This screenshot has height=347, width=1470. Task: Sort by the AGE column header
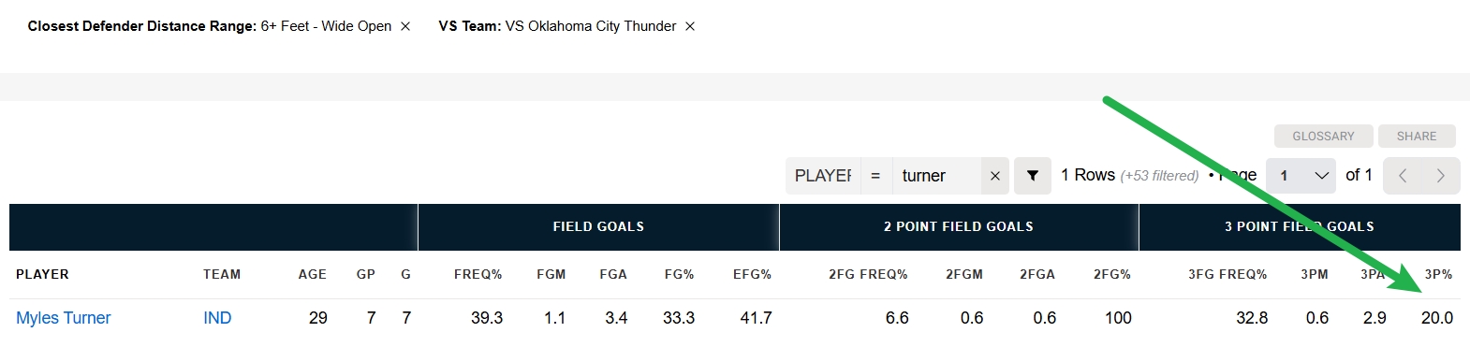pos(313,274)
